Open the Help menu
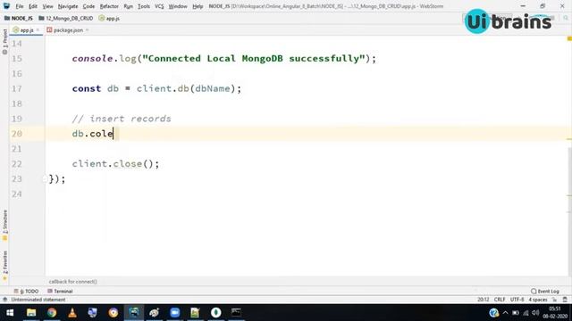 [198, 6]
